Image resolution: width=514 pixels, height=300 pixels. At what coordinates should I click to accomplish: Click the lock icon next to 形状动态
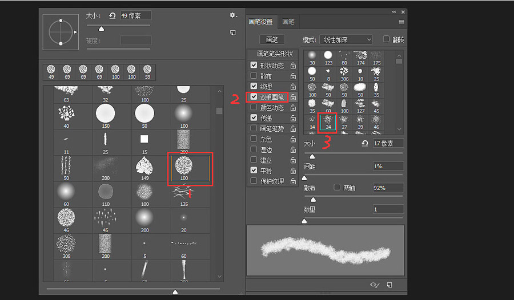pos(293,66)
